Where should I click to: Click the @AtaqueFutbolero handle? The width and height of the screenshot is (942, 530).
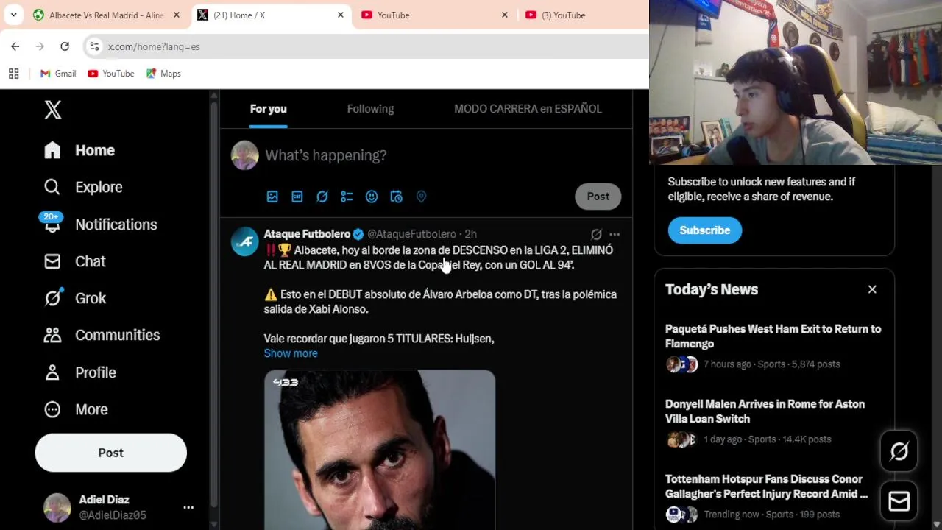point(411,234)
